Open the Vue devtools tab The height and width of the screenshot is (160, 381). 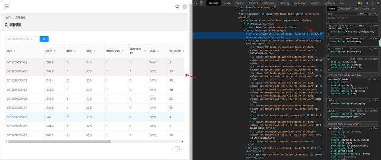click(342, 3)
